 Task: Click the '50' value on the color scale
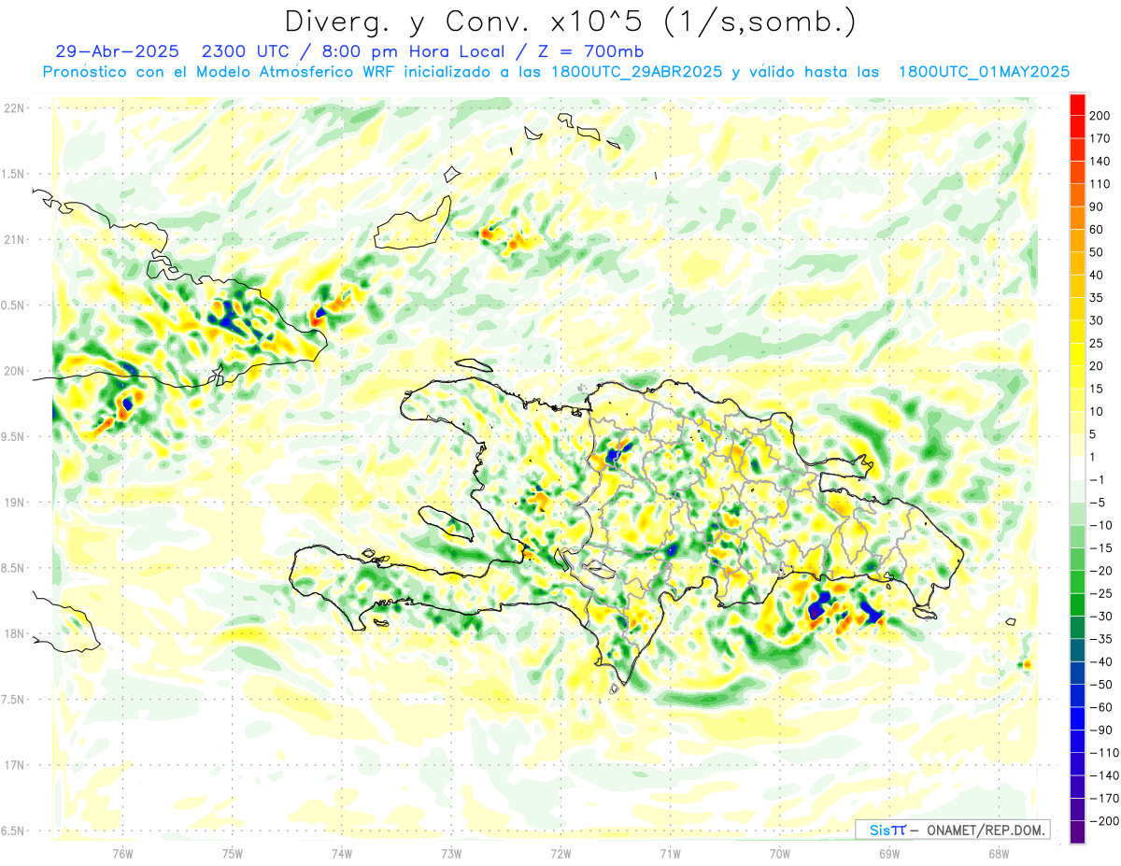pos(1098,252)
